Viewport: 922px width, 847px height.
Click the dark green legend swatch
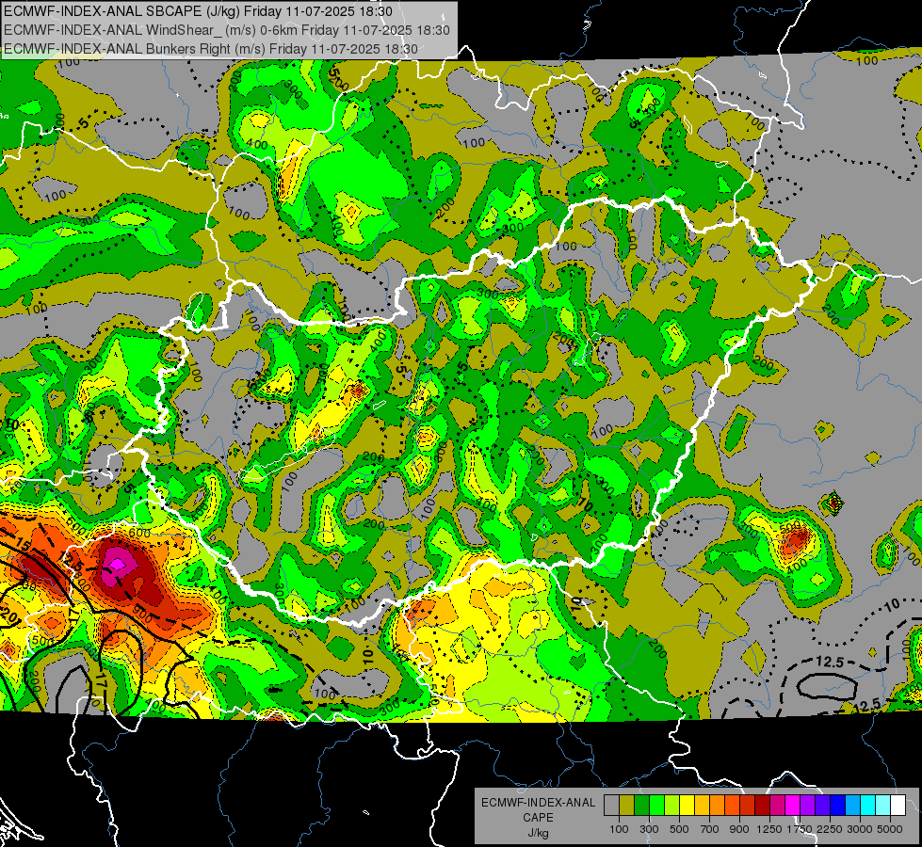point(641,806)
